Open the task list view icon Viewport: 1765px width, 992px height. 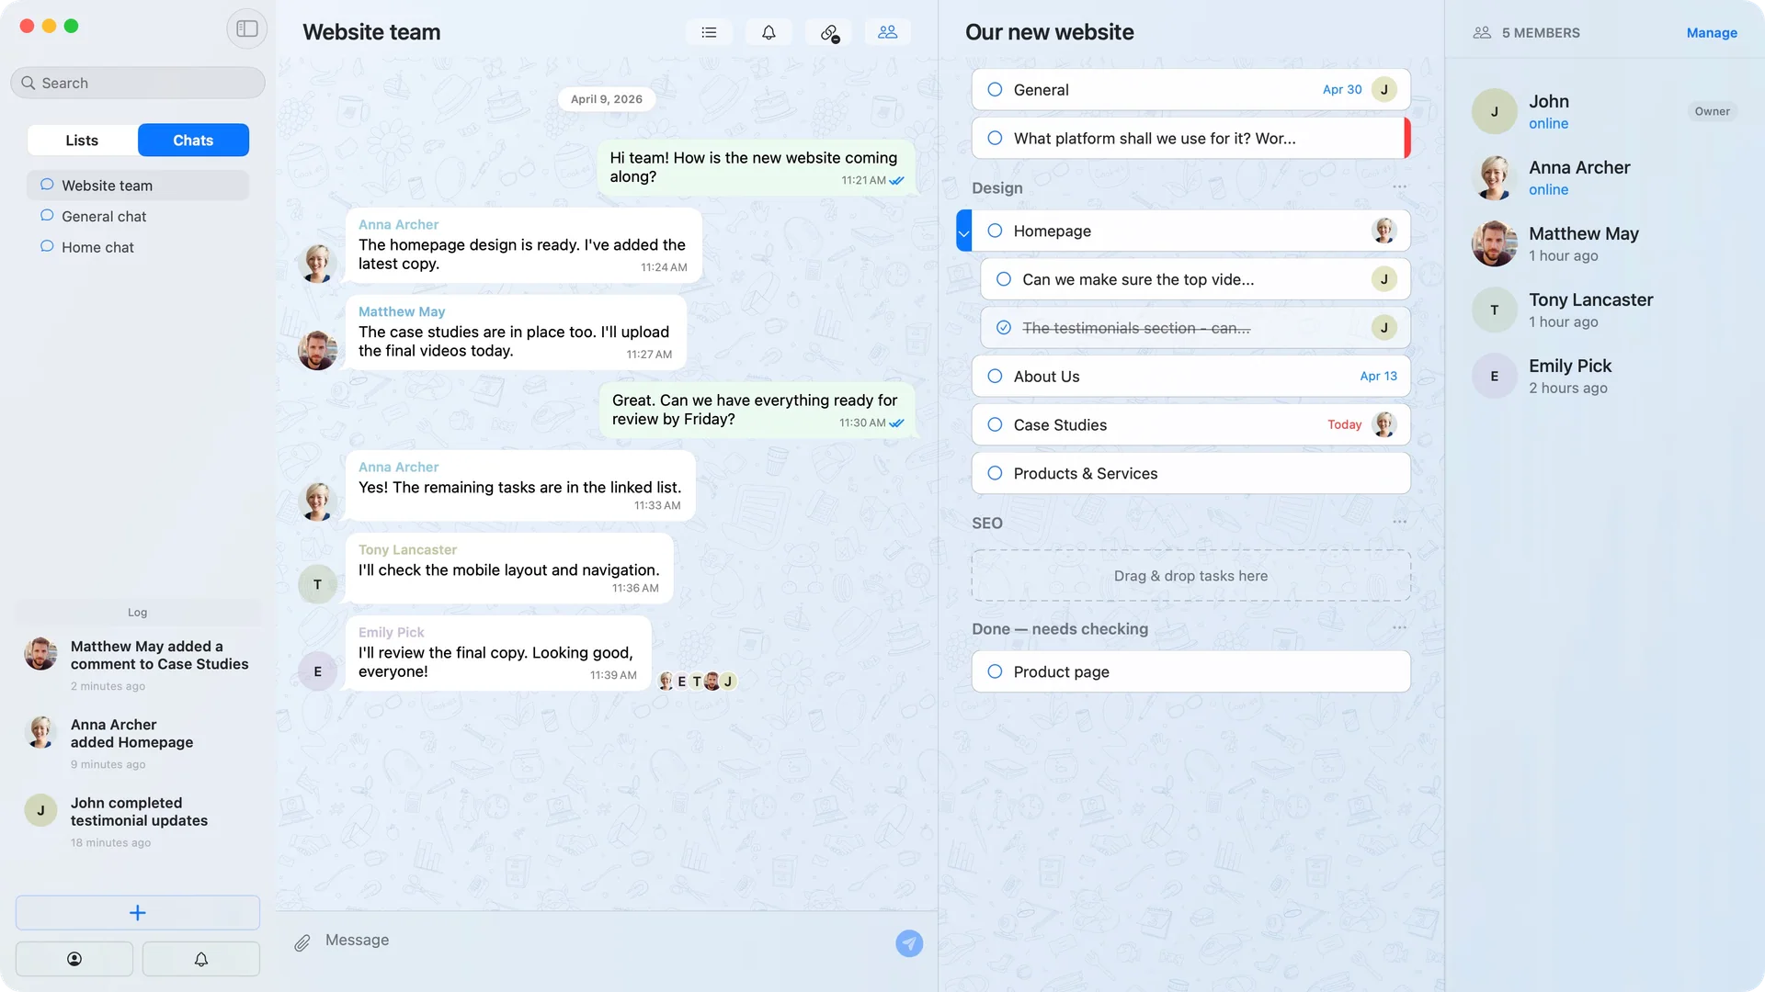pos(709,32)
